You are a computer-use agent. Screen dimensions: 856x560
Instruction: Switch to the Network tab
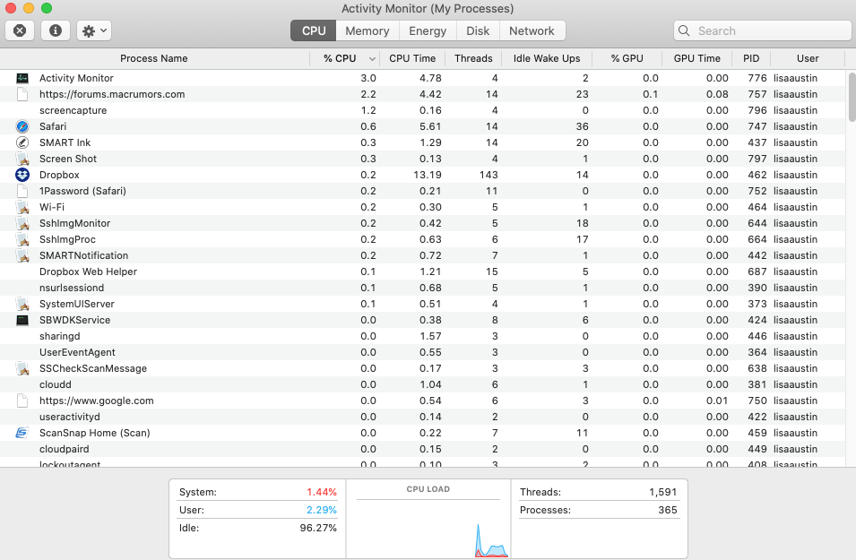532,30
